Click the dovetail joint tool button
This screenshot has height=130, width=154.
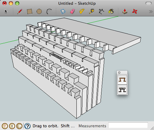pyautogui.click(x=122, y=80)
